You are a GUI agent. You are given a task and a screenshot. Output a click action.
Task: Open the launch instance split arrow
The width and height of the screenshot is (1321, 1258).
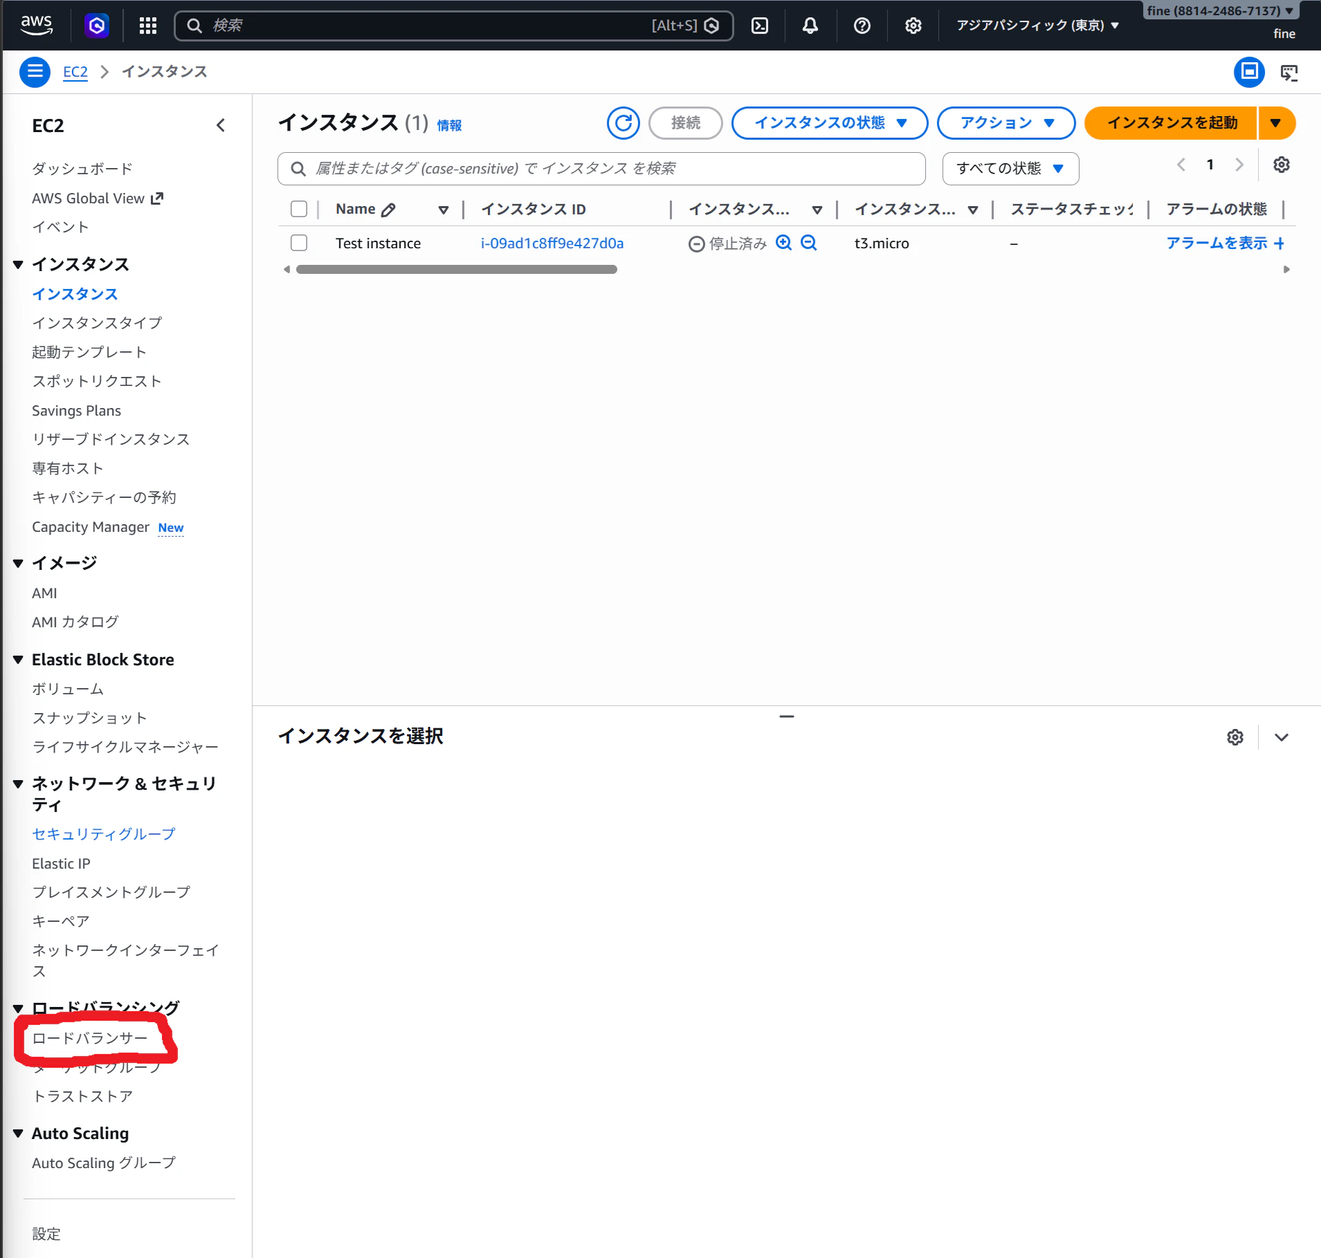coord(1276,123)
